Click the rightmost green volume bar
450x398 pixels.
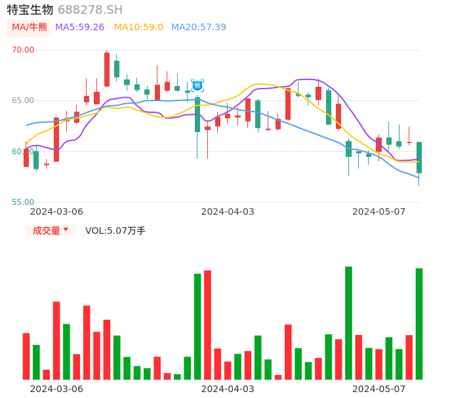419,323
